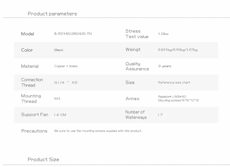230x167 pixels.
Task: Click the 1.5Bar value
Action: click(x=163, y=34)
